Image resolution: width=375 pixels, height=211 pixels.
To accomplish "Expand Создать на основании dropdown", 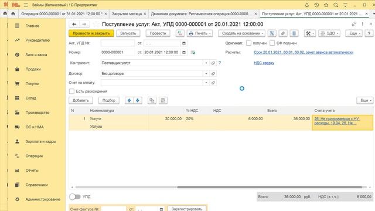I will tap(241, 33).
